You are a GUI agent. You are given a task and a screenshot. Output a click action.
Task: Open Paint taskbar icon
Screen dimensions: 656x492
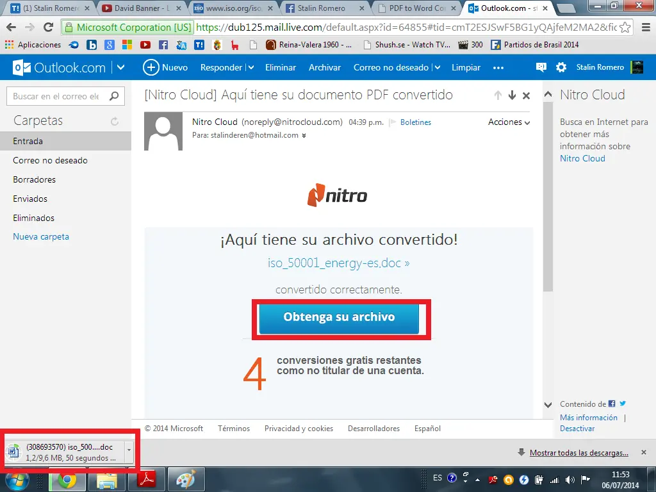[x=186, y=480]
